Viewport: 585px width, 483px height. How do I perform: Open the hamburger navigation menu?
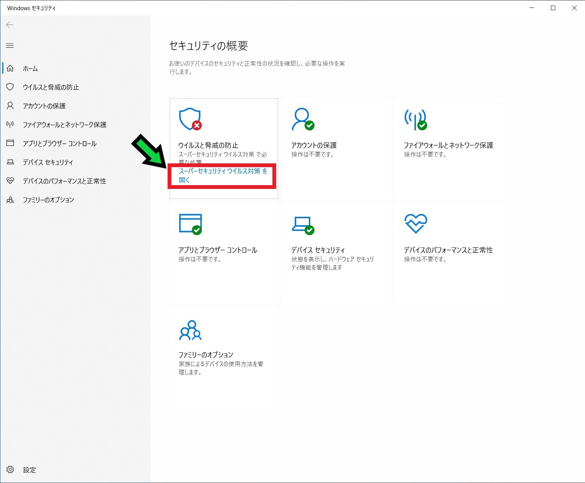tap(10, 46)
